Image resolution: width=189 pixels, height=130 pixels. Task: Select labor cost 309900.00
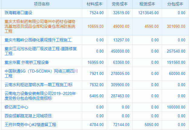tap(120, 85)
